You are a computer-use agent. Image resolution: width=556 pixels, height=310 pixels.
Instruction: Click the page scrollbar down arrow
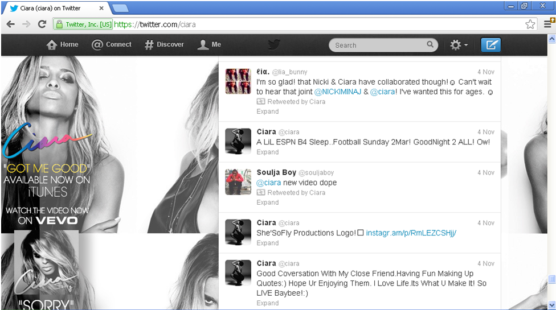pos(552,305)
